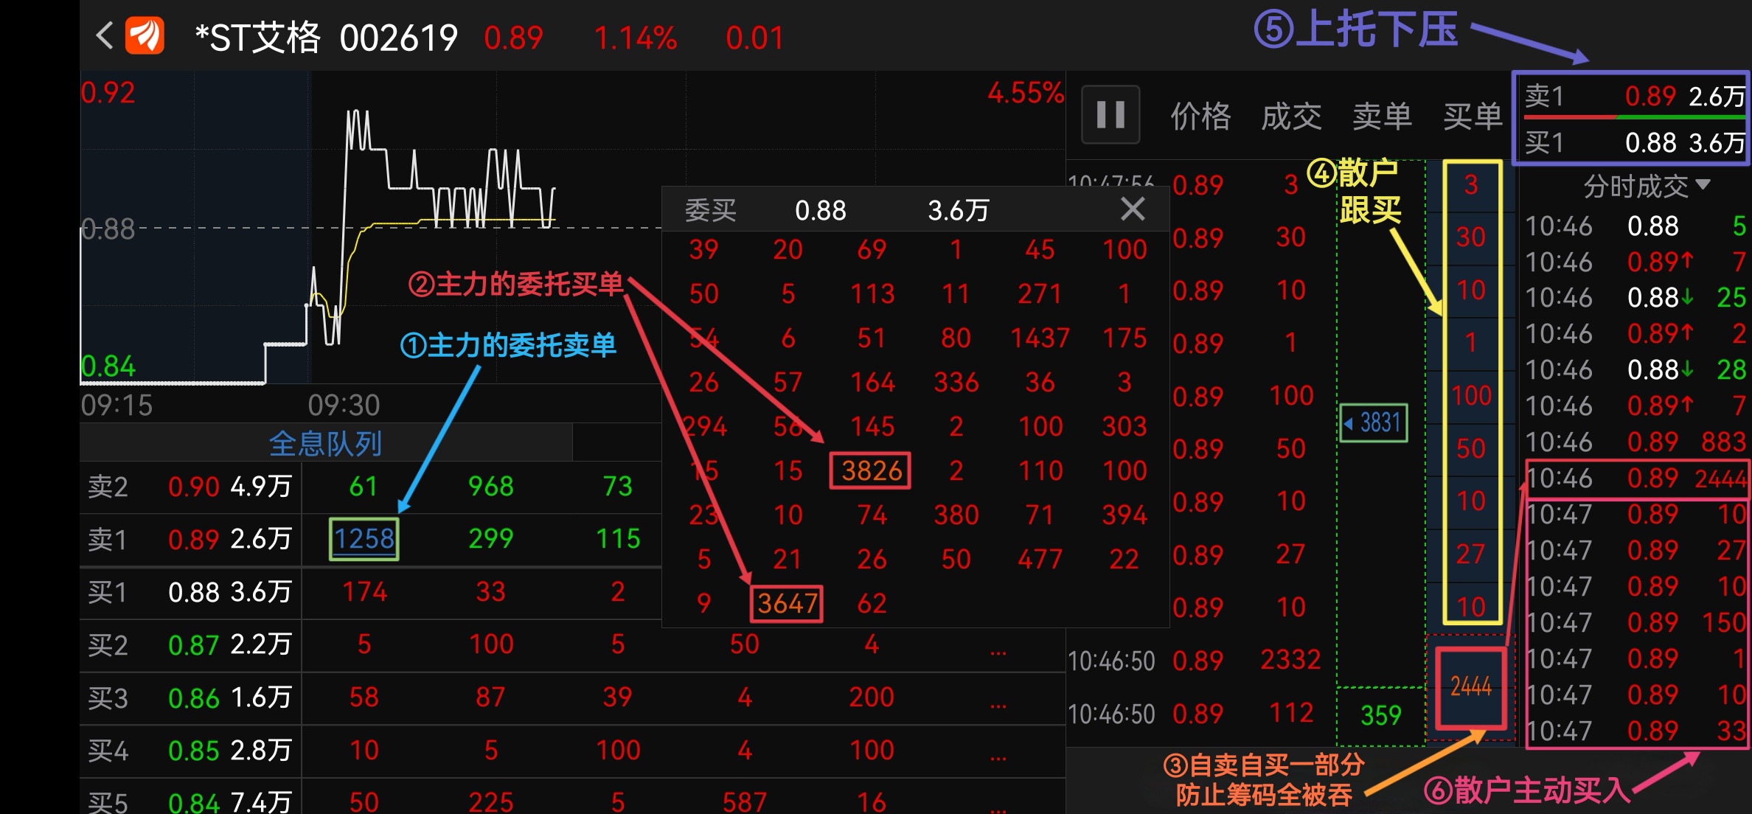Select the 卖单 column header
Image resolution: width=1752 pixels, height=814 pixels.
pyautogui.click(x=1382, y=116)
